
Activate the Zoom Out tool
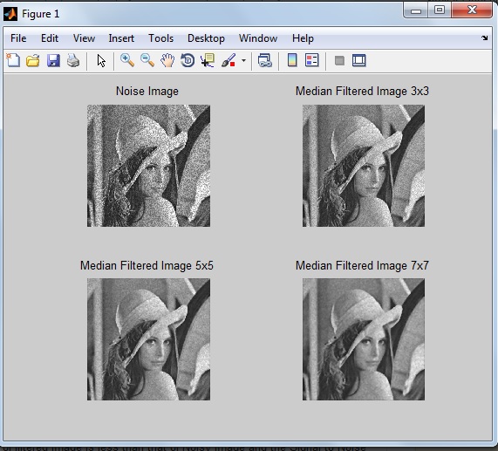coord(147,60)
